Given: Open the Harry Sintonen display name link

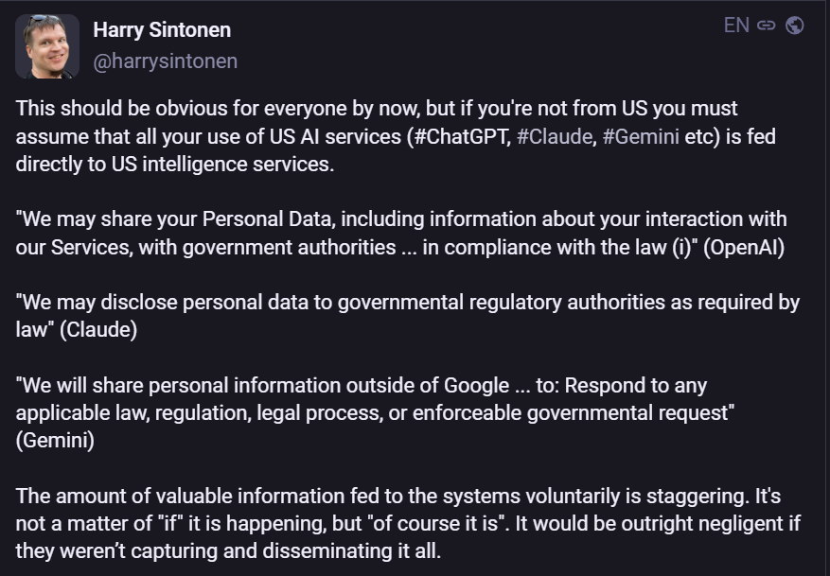Looking at the screenshot, I should (x=162, y=30).
